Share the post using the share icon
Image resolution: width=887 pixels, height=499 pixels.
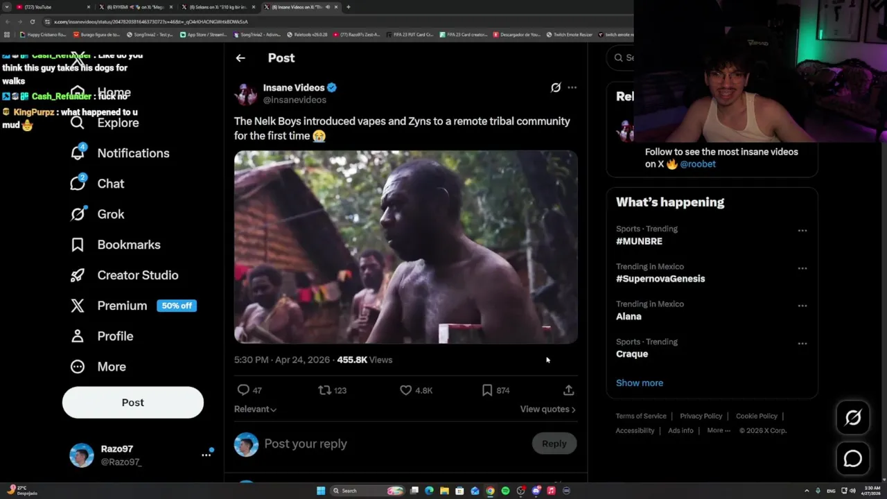tap(568, 390)
